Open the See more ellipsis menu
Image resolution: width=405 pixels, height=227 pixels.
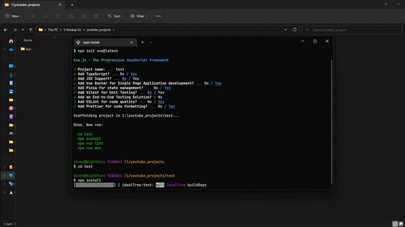pyautogui.click(x=158, y=16)
